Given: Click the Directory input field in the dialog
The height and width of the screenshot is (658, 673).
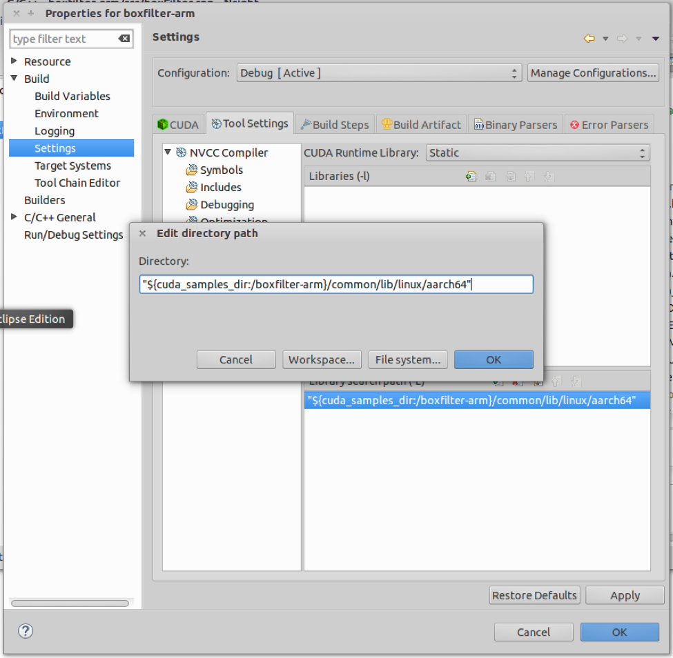Looking at the screenshot, I should (336, 284).
